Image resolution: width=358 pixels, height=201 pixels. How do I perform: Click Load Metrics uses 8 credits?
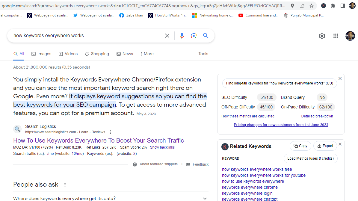(310, 158)
